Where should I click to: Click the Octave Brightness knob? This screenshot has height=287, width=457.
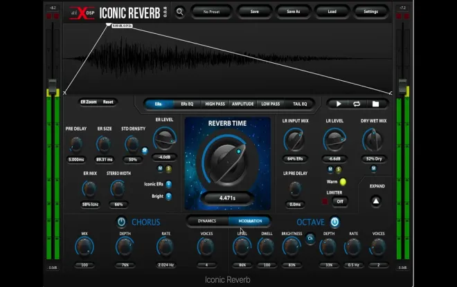click(x=291, y=247)
